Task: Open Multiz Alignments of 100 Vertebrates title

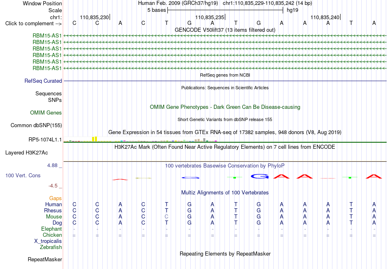Action: point(225,193)
